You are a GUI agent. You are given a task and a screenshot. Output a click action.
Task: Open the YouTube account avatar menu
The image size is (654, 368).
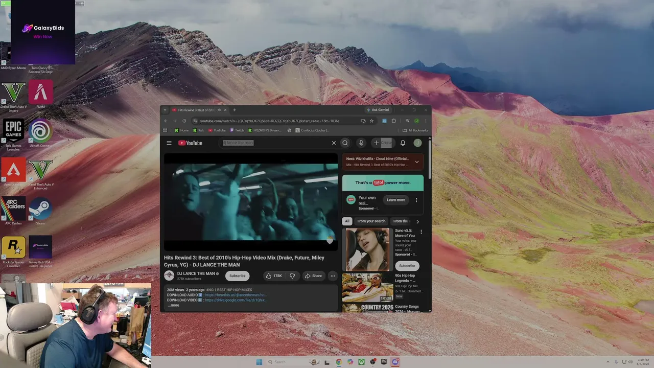pos(417,143)
